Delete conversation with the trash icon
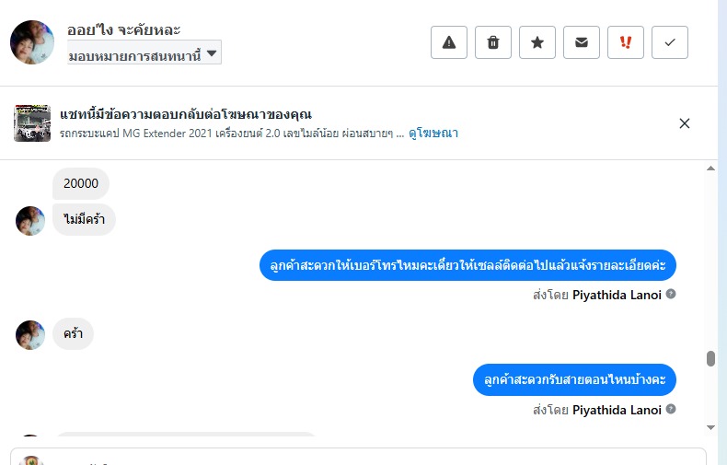727x465 pixels. (x=493, y=42)
